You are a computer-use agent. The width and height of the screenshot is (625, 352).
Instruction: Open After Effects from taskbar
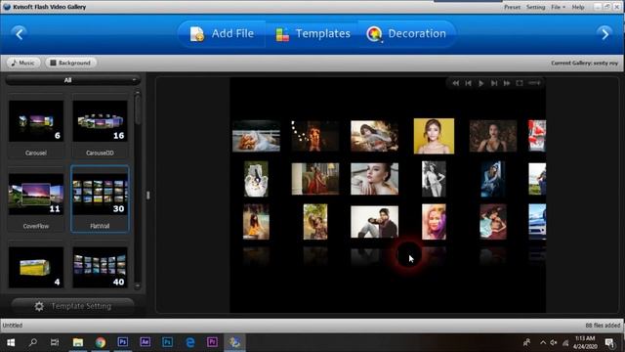146,342
